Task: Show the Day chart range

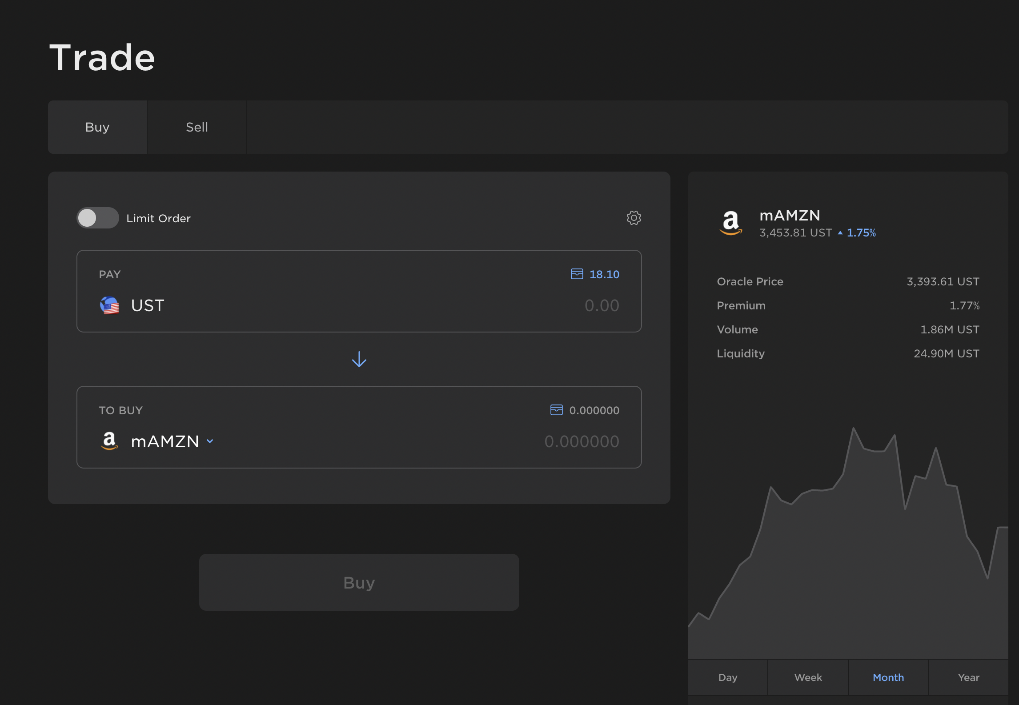Action: [x=727, y=677]
